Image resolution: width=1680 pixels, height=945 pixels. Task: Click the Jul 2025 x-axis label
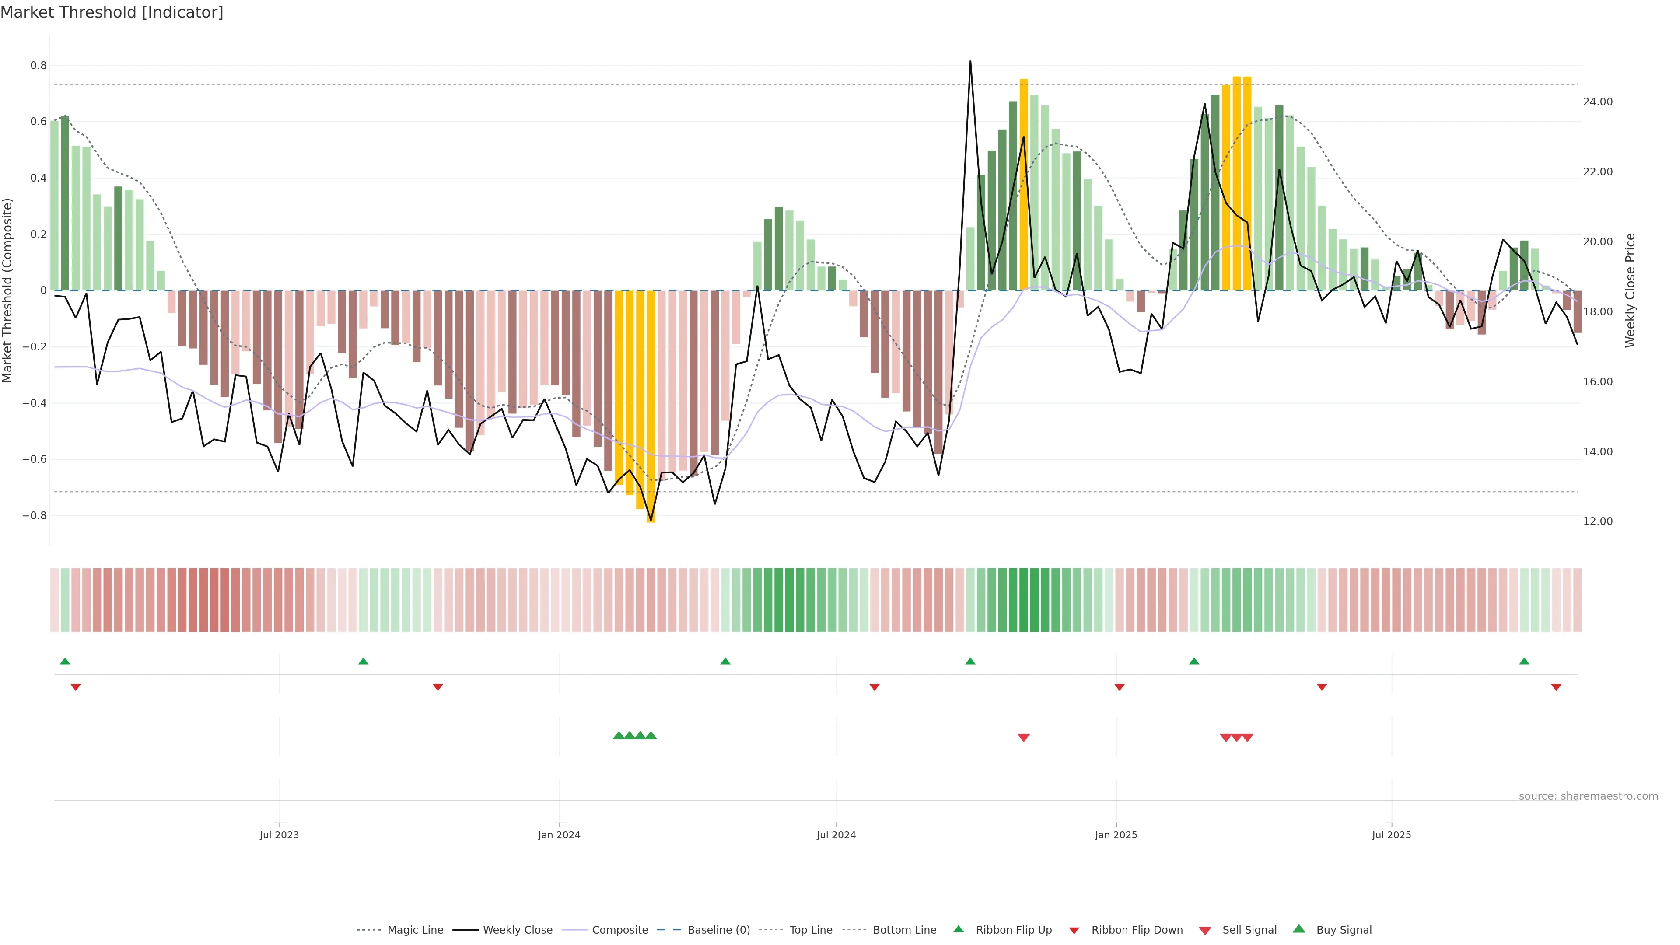pyautogui.click(x=1391, y=835)
